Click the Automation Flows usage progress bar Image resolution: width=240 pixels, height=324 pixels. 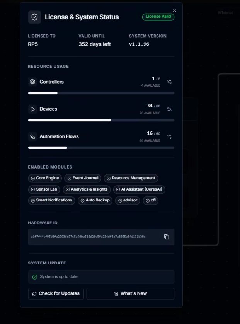point(101,148)
